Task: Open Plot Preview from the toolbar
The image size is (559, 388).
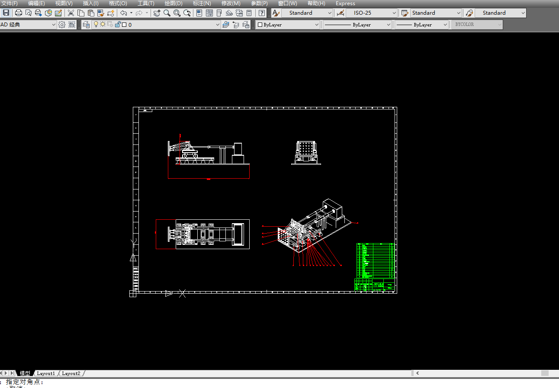Action: (x=29, y=13)
